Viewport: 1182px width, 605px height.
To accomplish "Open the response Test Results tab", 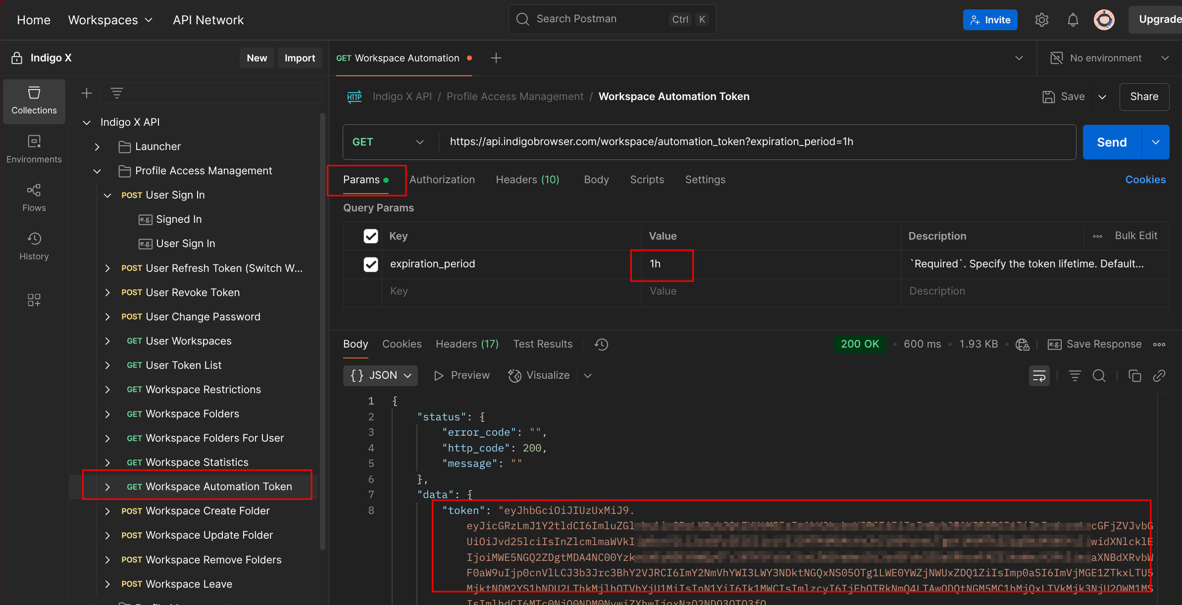I will pyautogui.click(x=543, y=344).
